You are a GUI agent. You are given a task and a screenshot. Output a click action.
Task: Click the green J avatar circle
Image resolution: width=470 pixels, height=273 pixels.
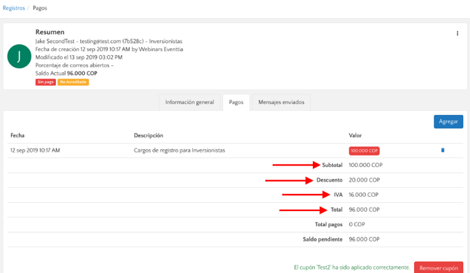18,57
